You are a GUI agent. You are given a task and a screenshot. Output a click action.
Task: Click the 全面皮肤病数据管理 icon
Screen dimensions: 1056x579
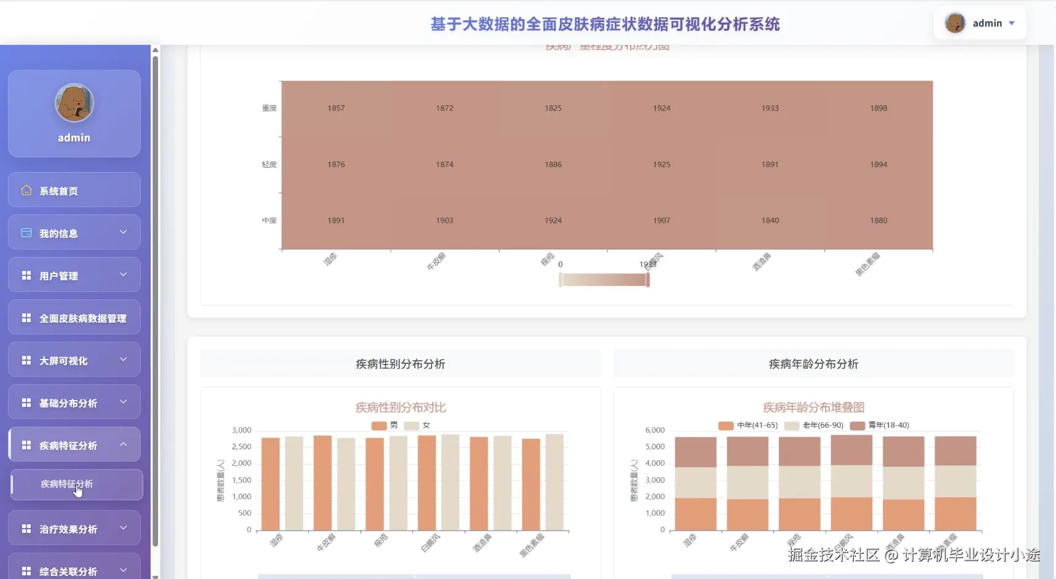click(25, 317)
